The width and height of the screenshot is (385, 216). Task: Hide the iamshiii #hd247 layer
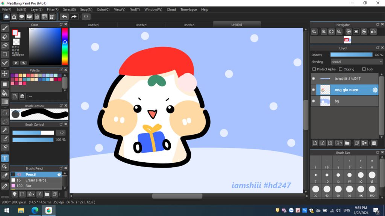pos(314,79)
